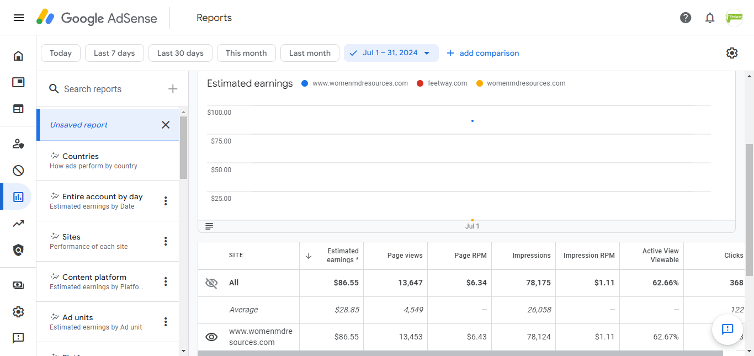
Task: Toggle visibility of www.womenmdresources.com row
Action: (x=211, y=337)
